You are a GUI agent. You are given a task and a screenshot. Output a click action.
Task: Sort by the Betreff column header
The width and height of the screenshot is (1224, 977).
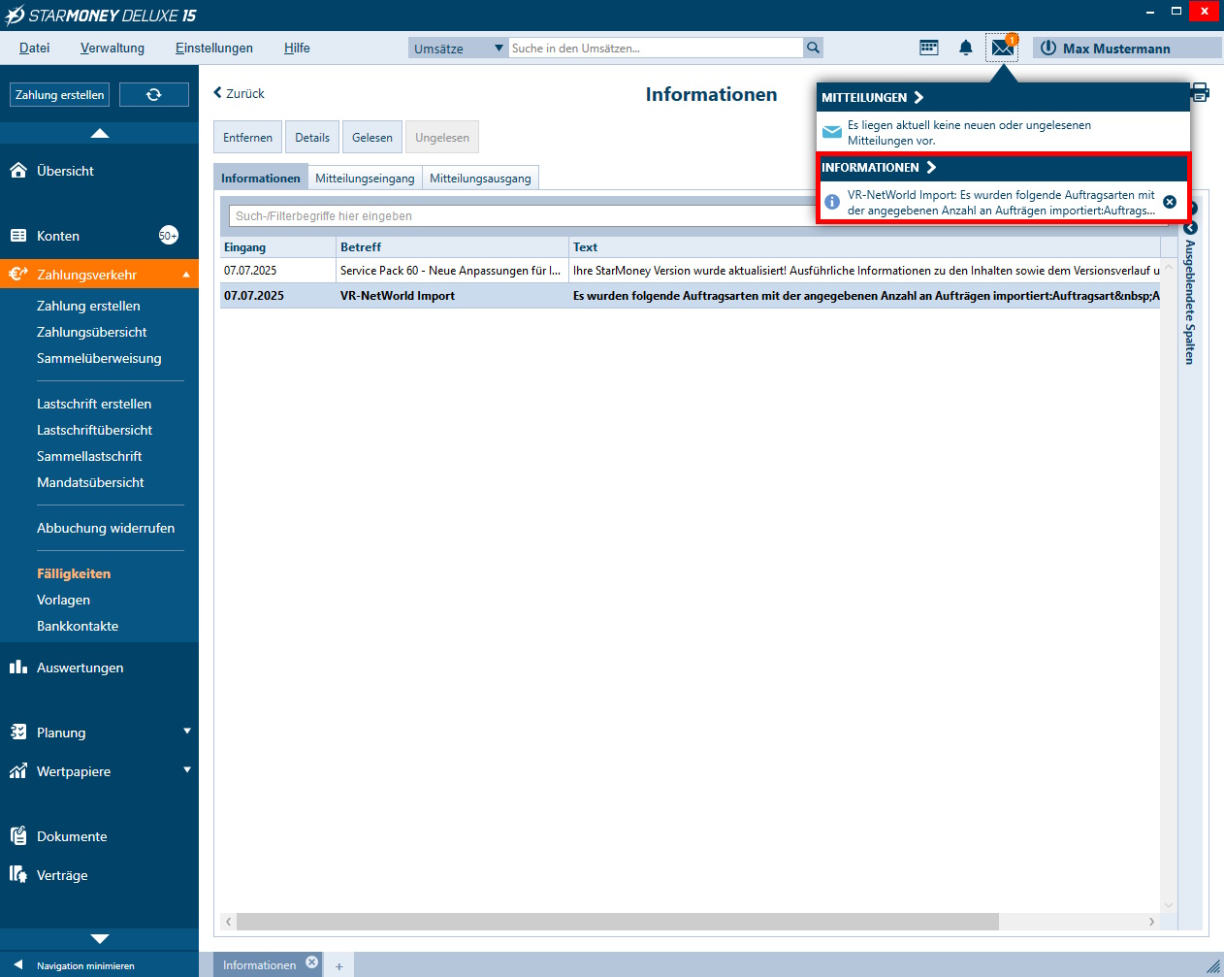[453, 247]
